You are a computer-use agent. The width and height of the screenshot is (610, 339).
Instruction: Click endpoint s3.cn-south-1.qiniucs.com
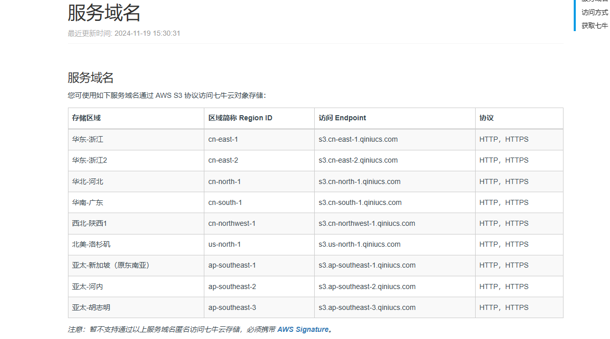360,203
